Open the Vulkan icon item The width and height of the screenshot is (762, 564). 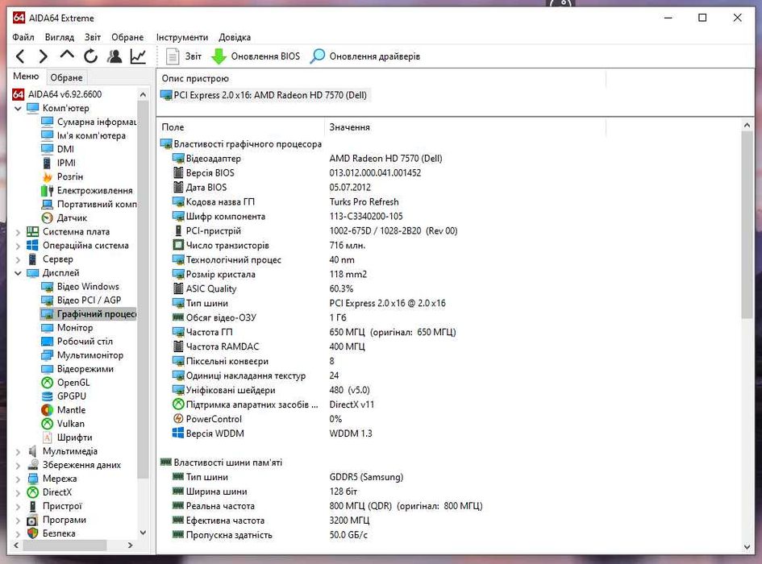(x=63, y=424)
